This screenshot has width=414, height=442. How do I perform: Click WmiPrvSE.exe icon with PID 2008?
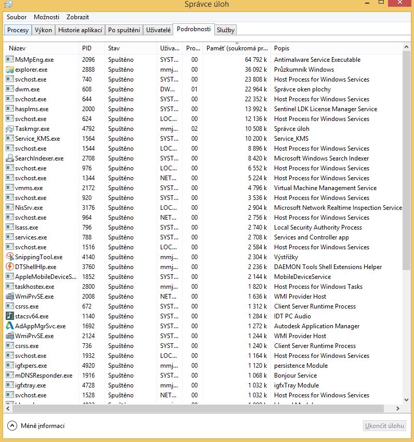pos(10,296)
